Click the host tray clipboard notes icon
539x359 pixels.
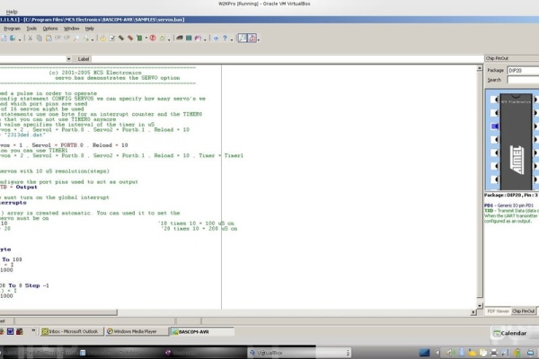tap(483, 353)
